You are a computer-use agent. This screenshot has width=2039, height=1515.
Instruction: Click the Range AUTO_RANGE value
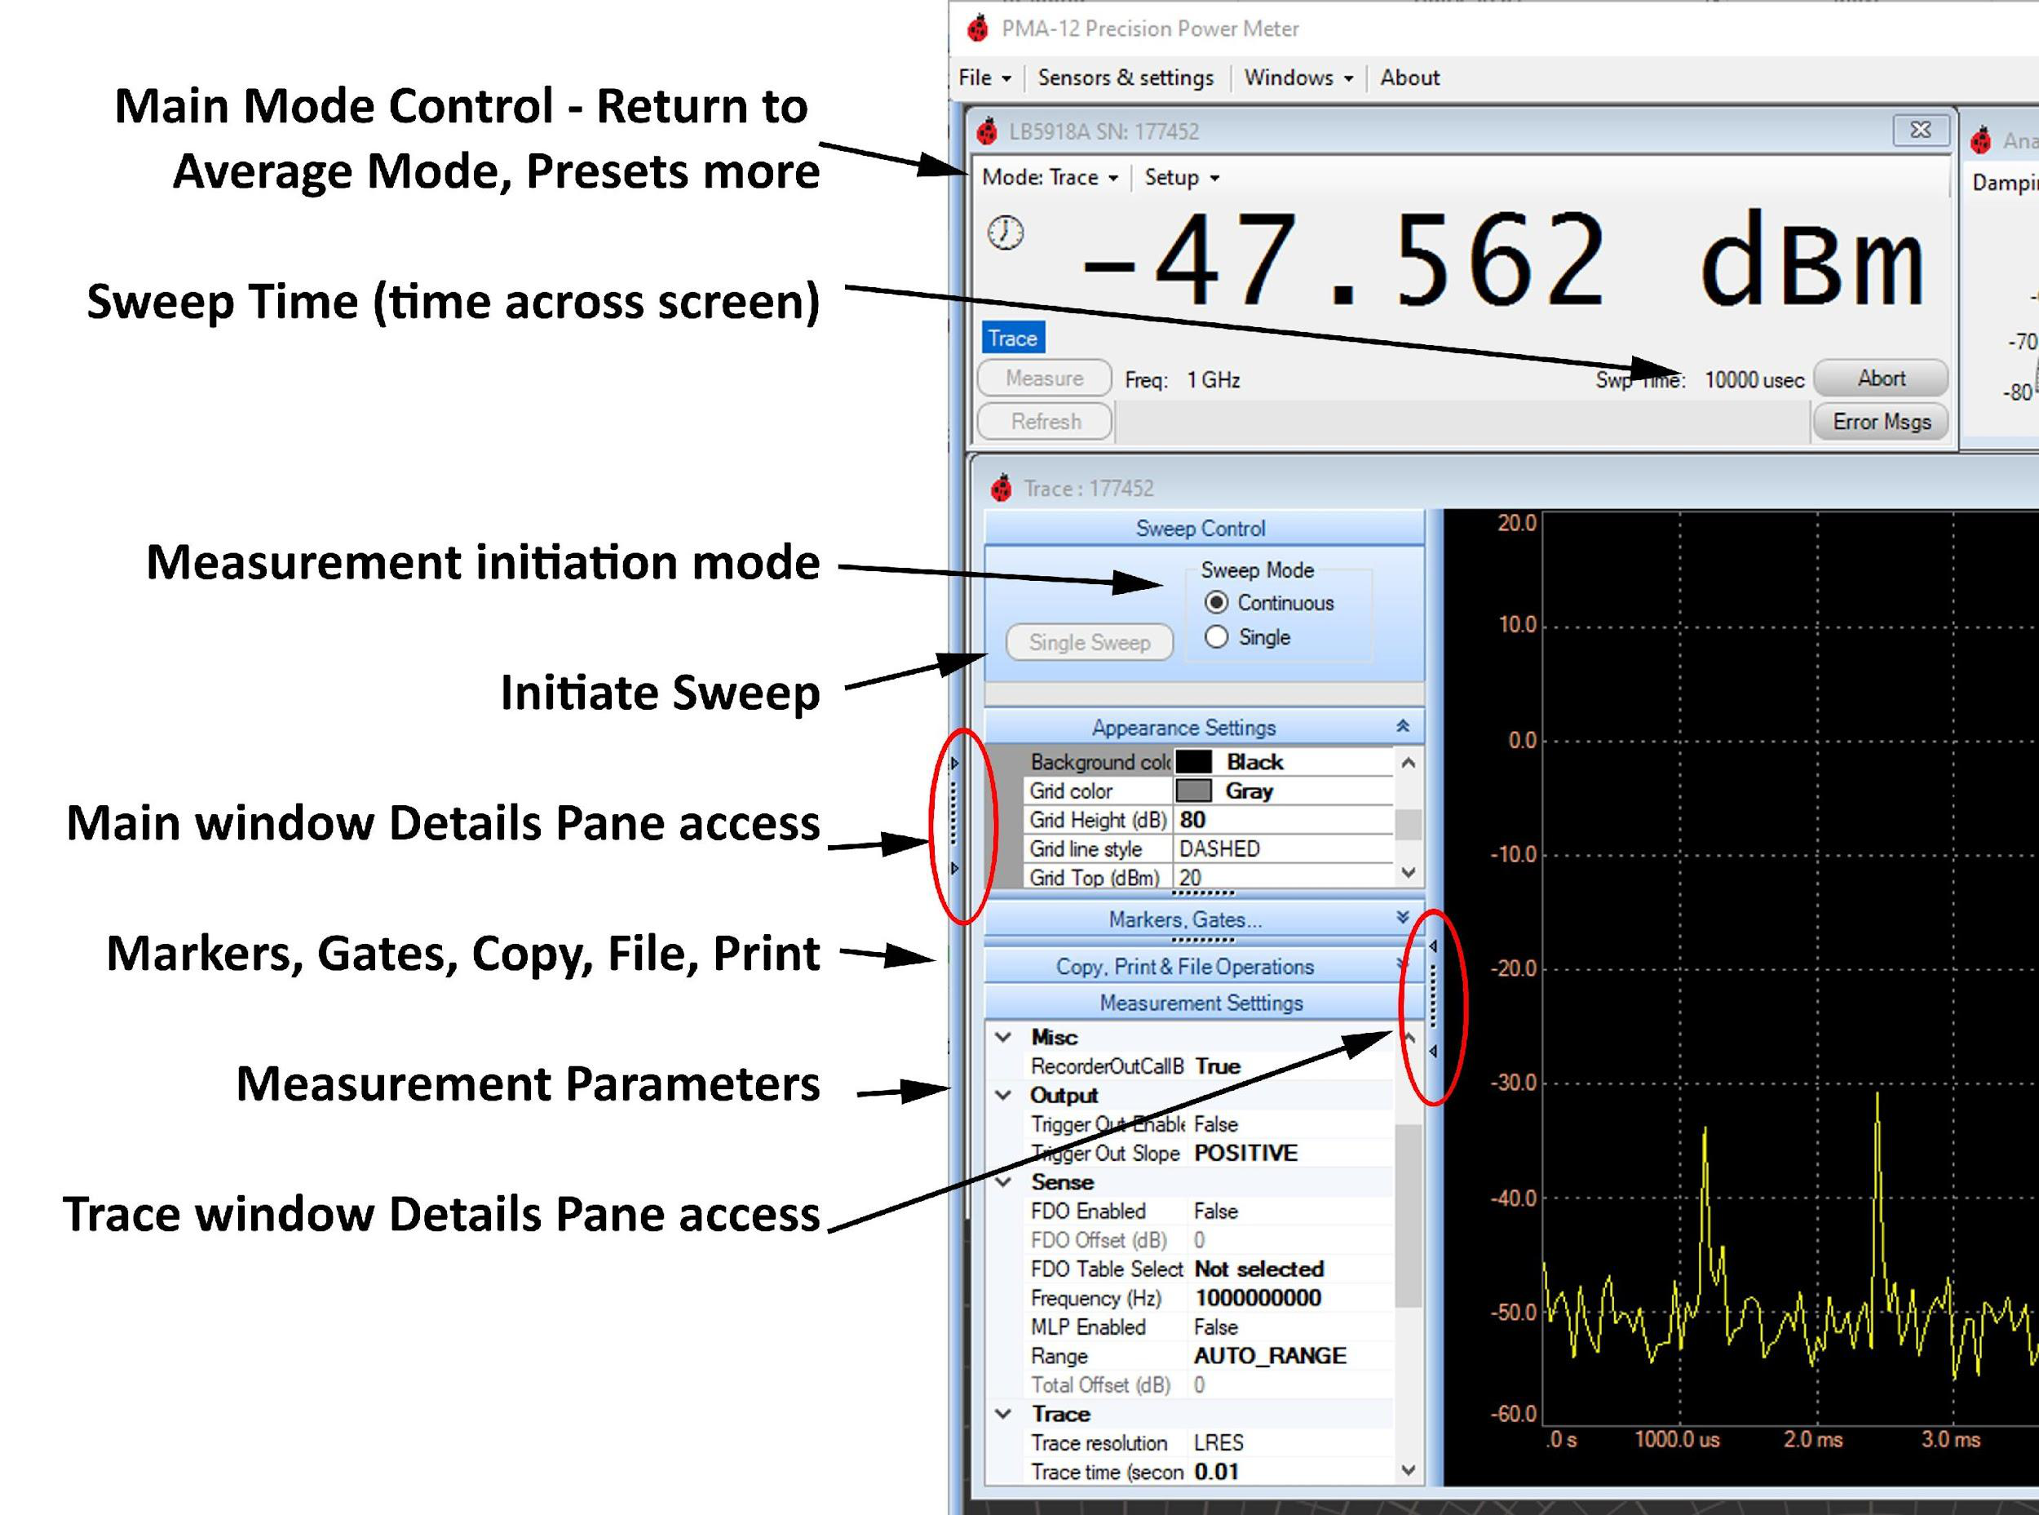1291,1357
